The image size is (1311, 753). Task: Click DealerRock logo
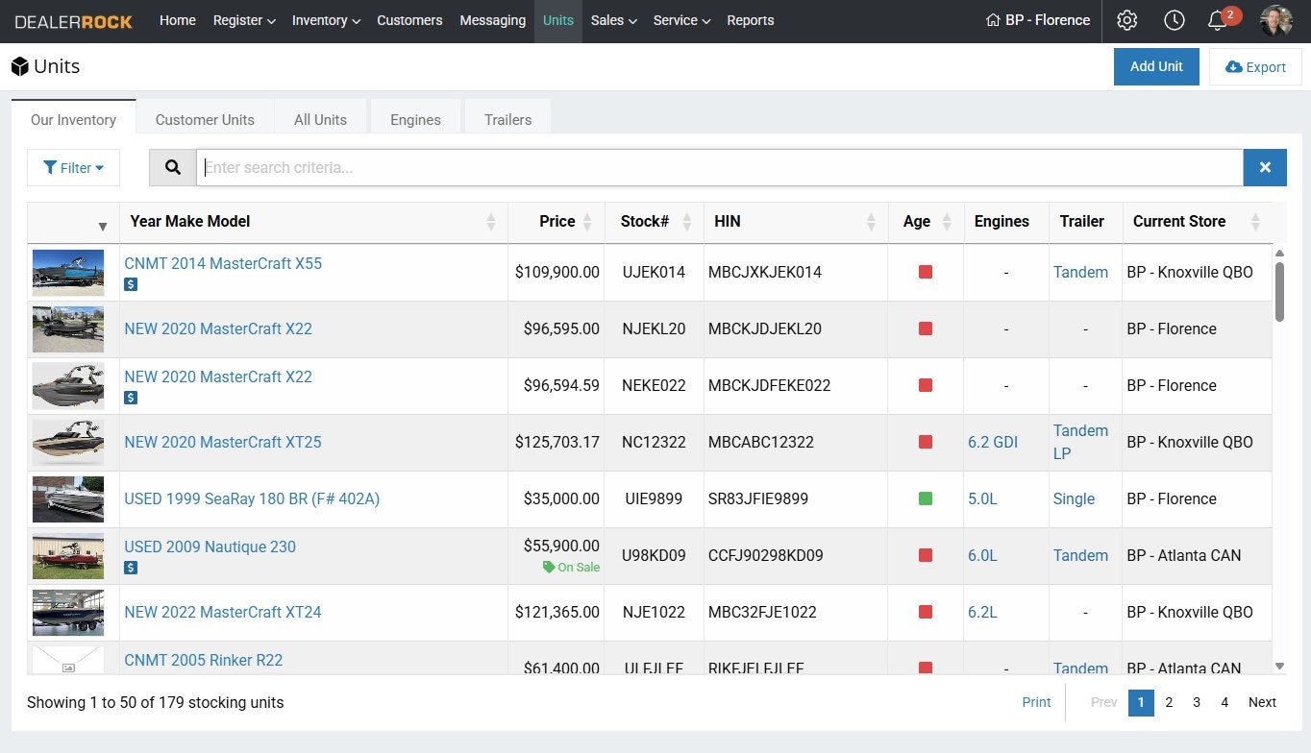[x=74, y=21]
